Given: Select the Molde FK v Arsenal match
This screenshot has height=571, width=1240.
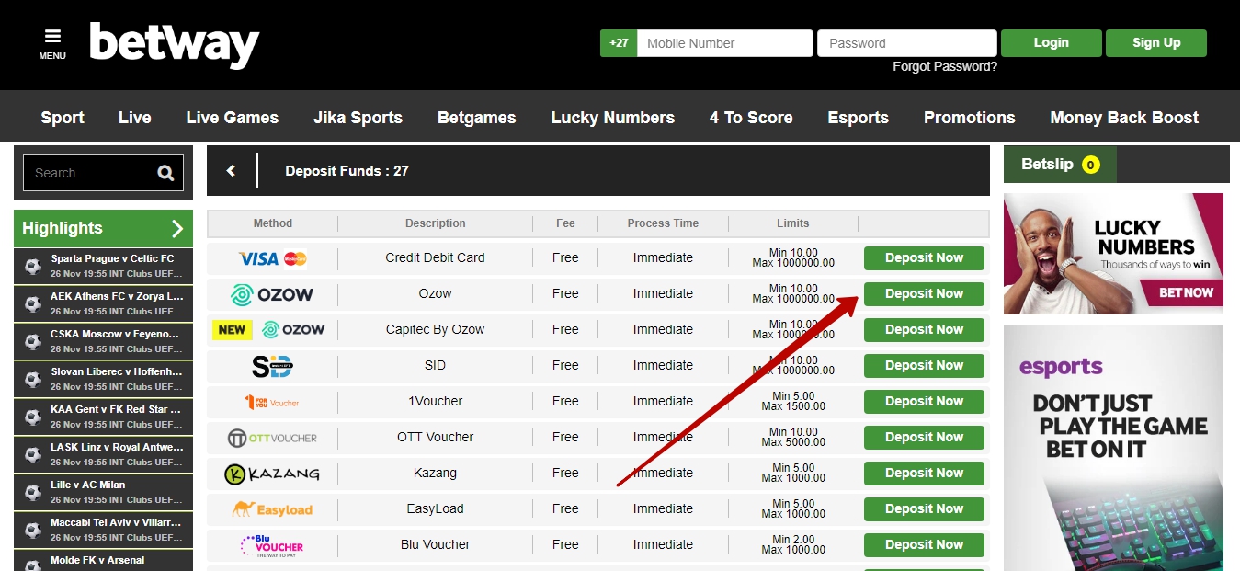Looking at the screenshot, I should coord(103,562).
